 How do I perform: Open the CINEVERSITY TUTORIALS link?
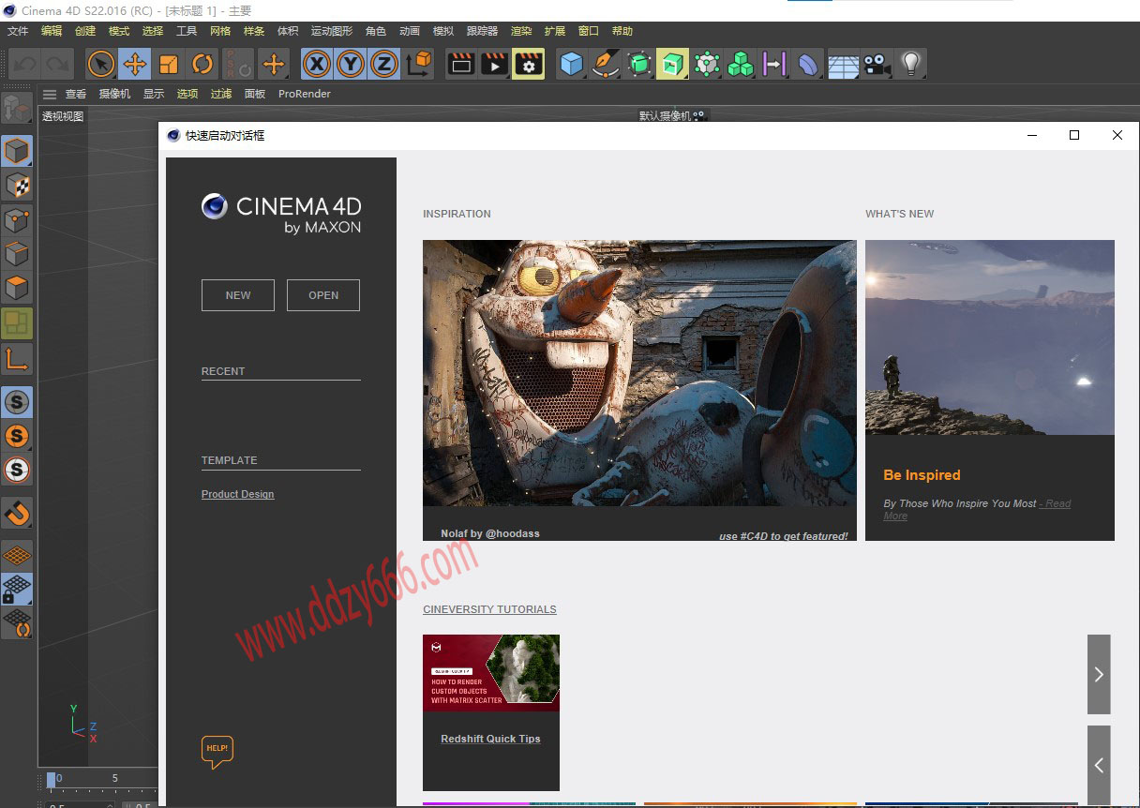(489, 609)
